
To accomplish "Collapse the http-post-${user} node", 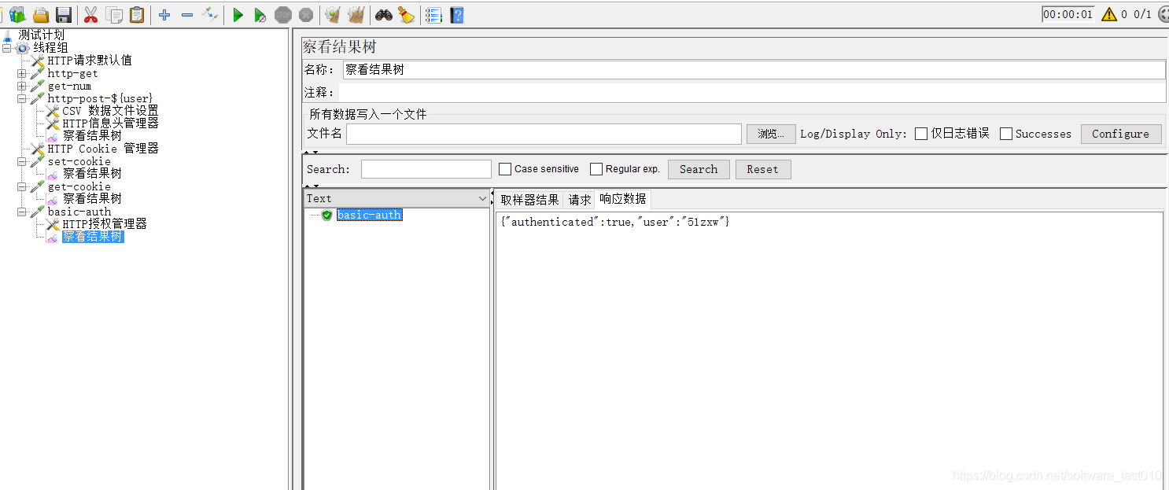I will click(22, 98).
